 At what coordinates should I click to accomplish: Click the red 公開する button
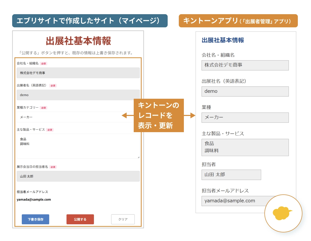[80, 219]
